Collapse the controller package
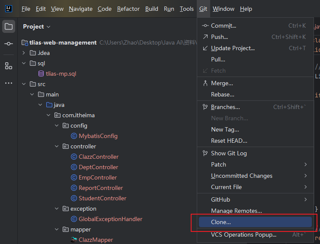This screenshot has height=244, width=320. click(x=57, y=146)
